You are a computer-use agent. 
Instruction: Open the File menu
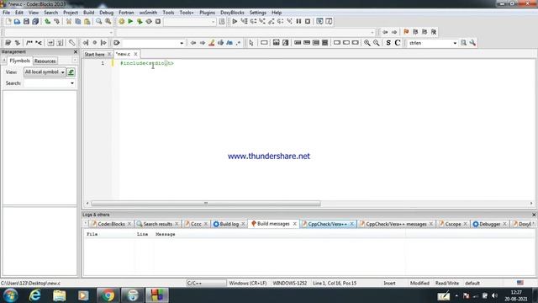coord(6,13)
